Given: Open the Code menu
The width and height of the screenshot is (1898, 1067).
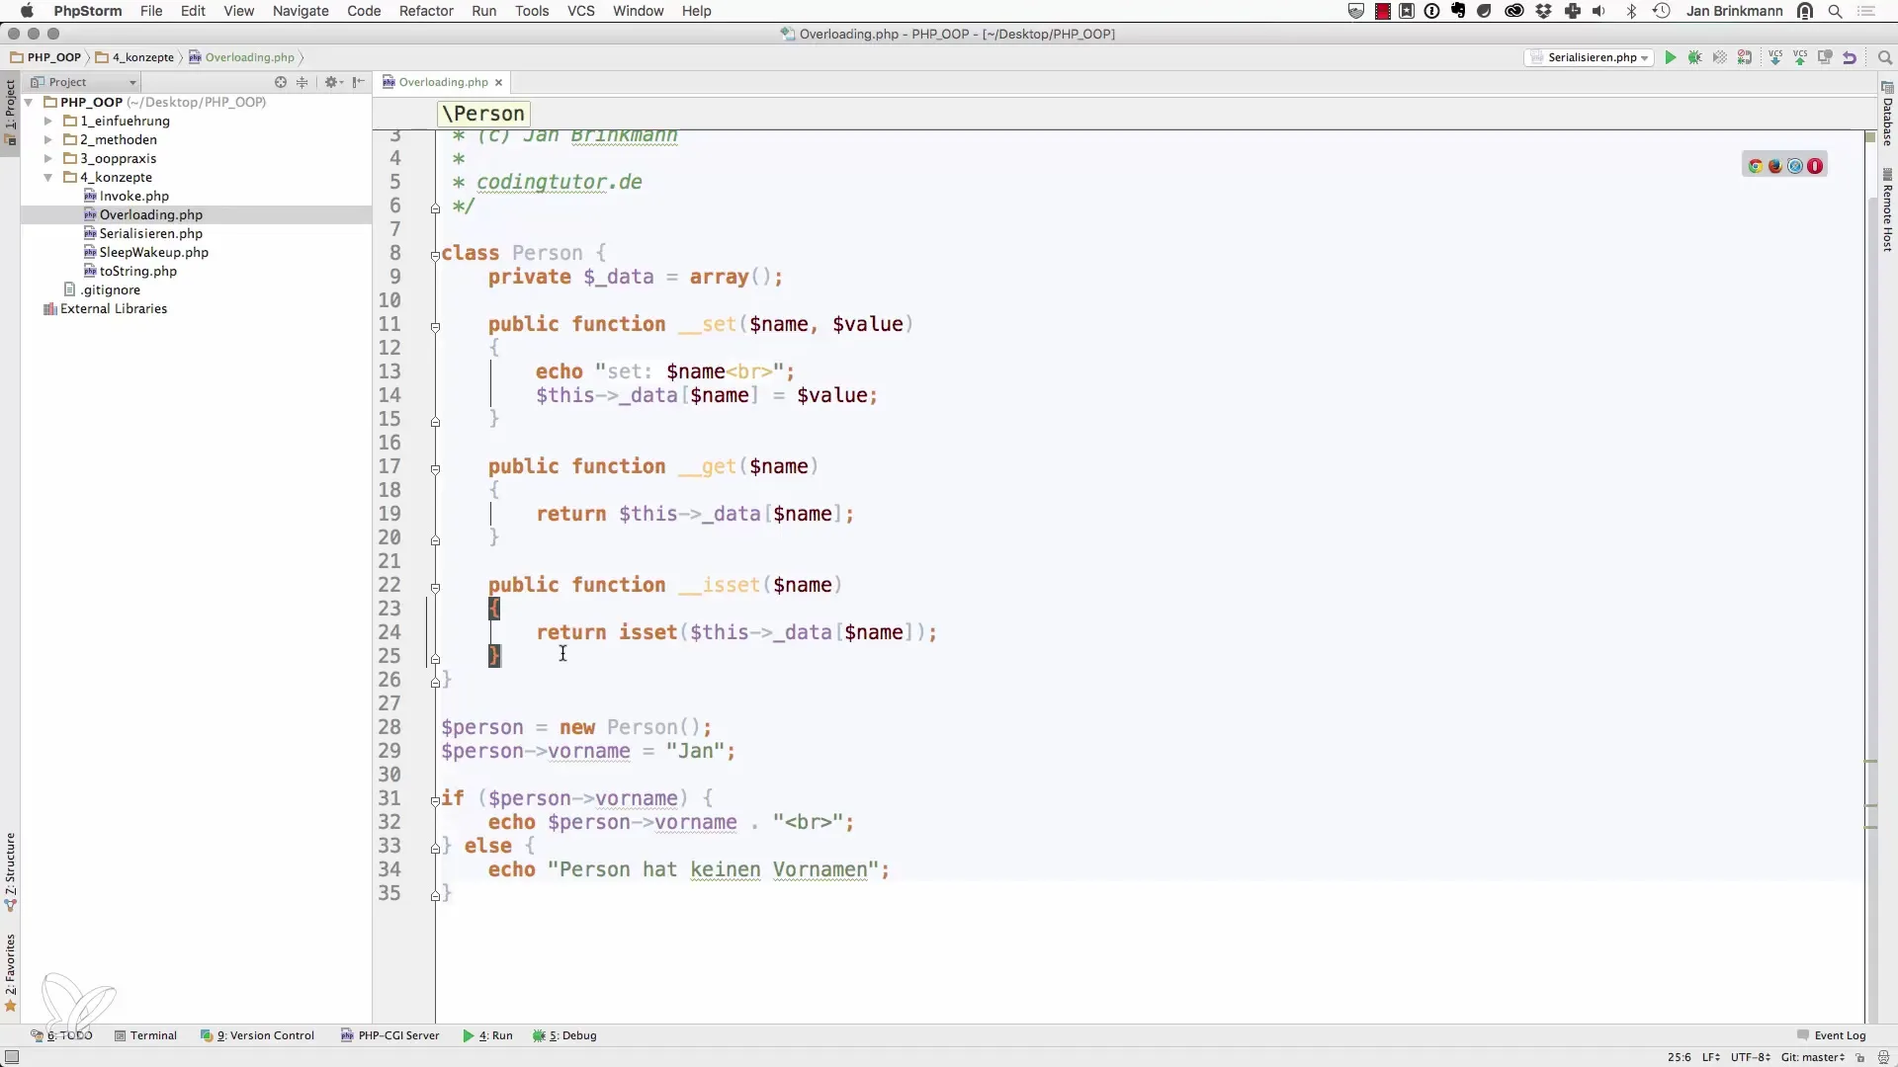Looking at the screenshot, I should click(364, 11).
